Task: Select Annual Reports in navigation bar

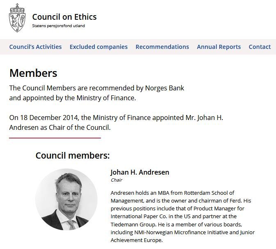Action: click(x=219, y=47)
